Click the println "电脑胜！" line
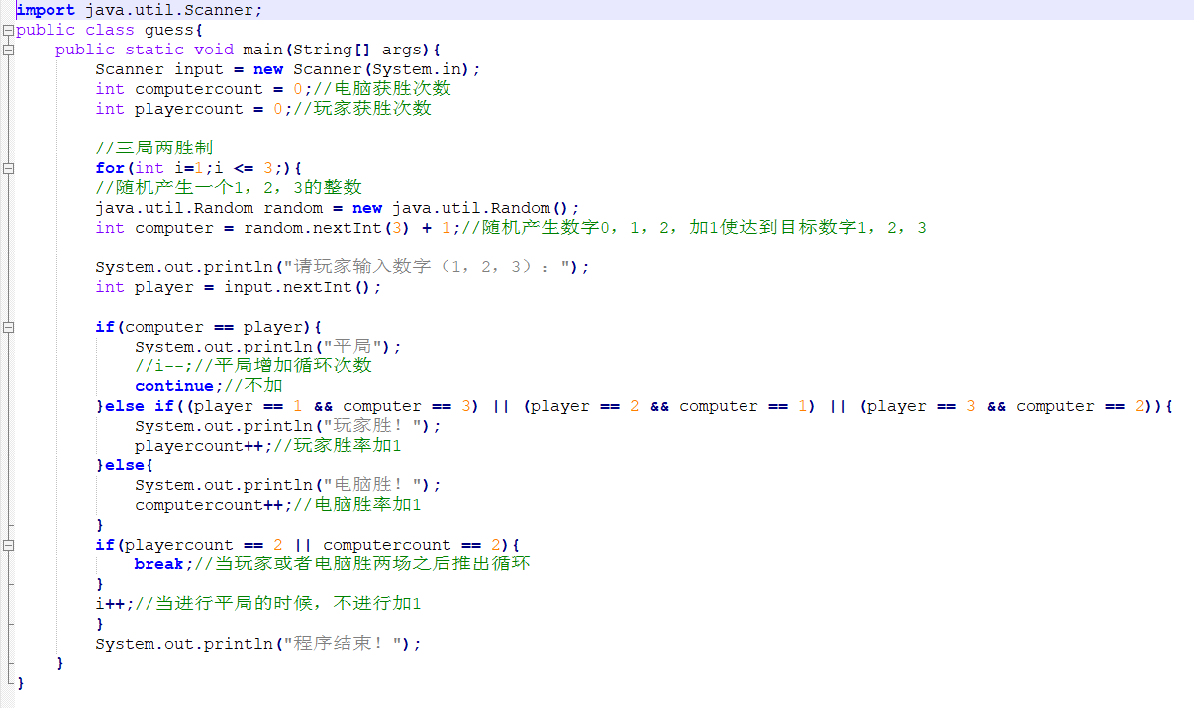Viewport: 1194px width, 708px height. [288, 485]
